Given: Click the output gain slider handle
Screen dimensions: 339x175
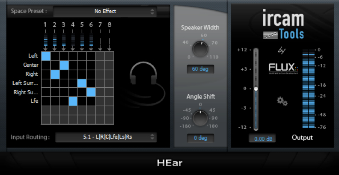Looking at the screenshot, I should [x=256, y=89].
